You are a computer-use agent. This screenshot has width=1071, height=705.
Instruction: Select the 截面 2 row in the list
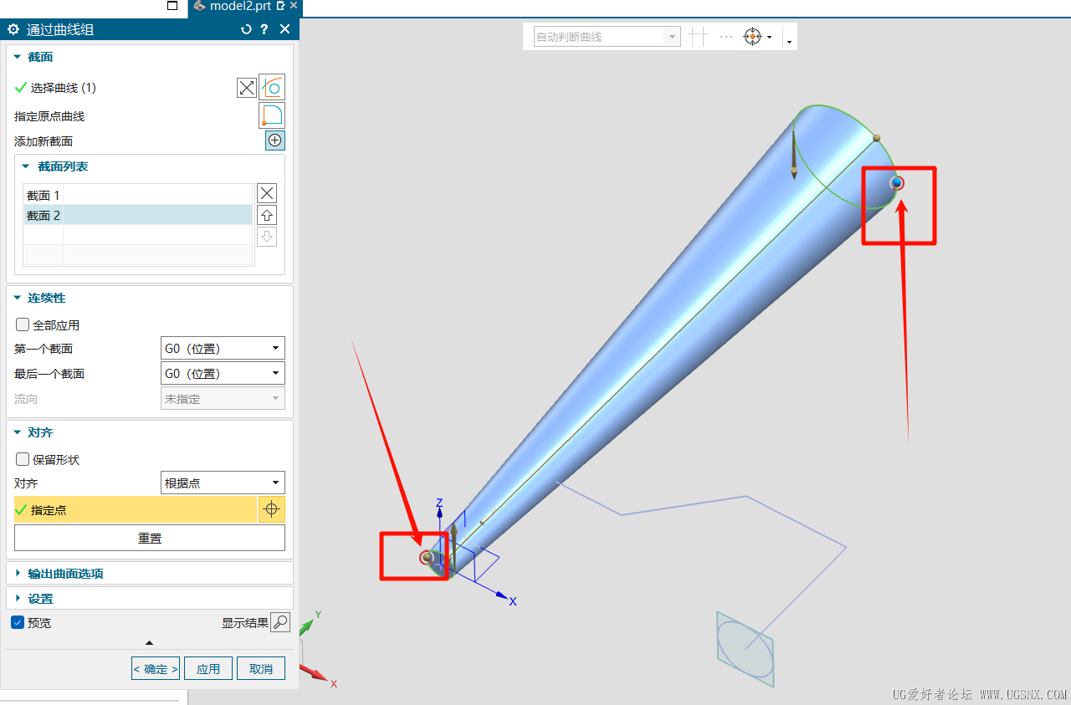coord(138,215)
